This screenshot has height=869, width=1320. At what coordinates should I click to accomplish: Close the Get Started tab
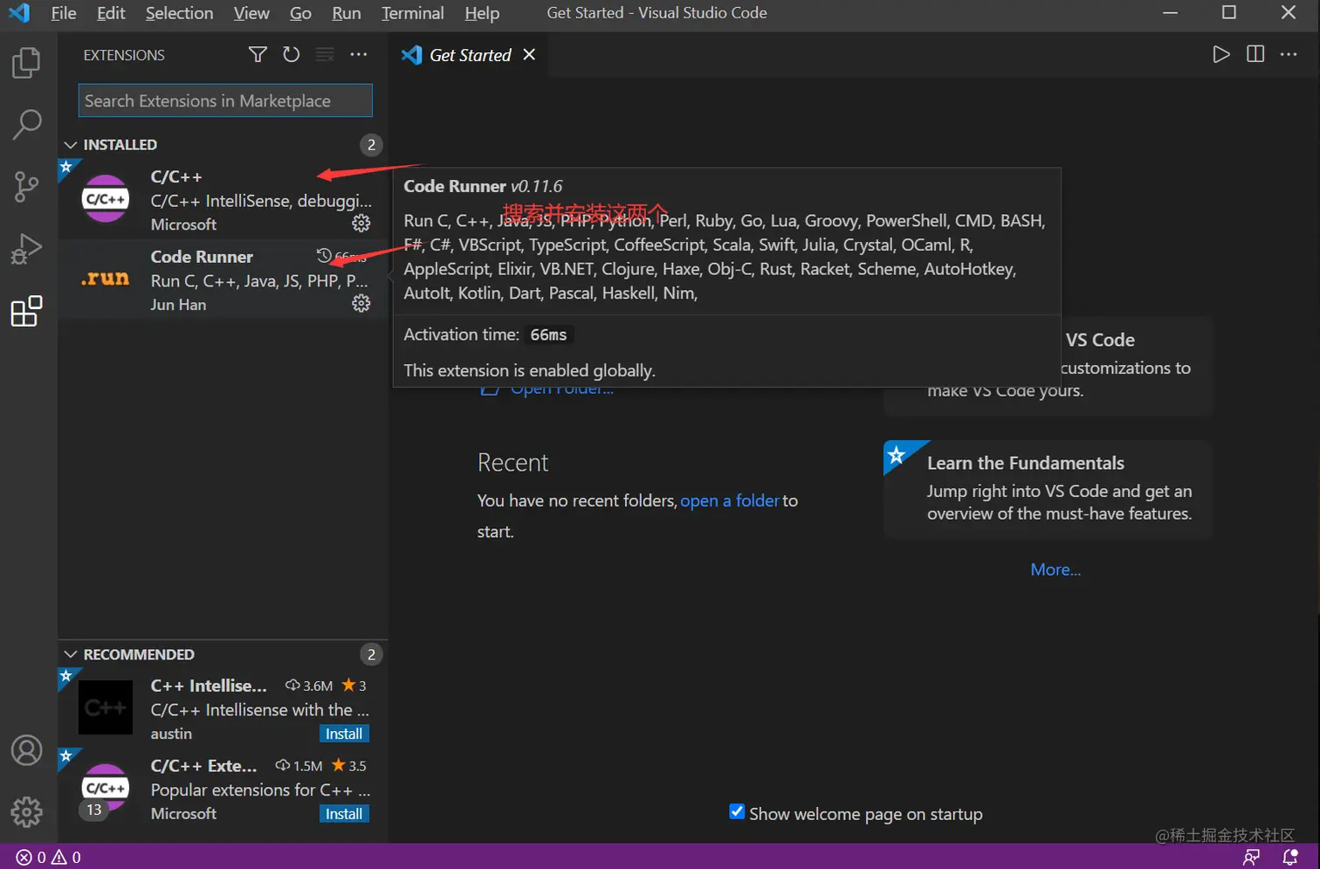tap(529, 54)
